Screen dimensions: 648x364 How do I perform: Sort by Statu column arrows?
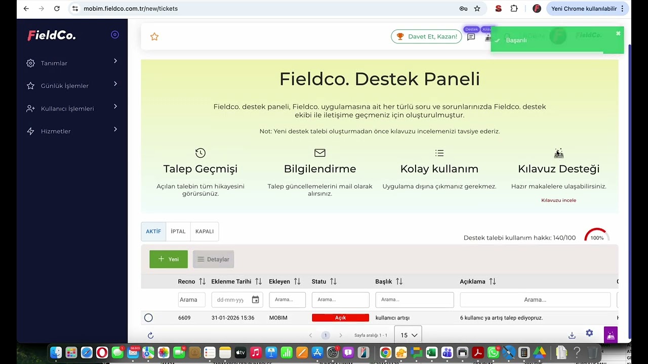click(333, 282)
